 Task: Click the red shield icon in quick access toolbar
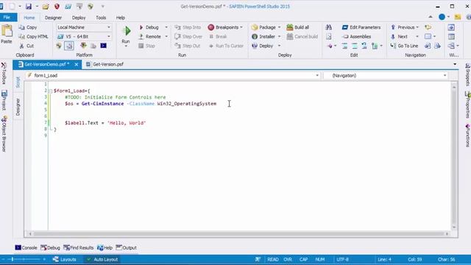(x=57, y=7)
